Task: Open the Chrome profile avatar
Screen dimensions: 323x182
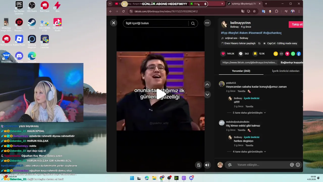Action: [x=292, y=11]
